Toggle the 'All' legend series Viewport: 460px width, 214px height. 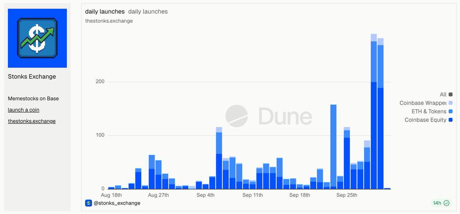(x=446, y=94)
